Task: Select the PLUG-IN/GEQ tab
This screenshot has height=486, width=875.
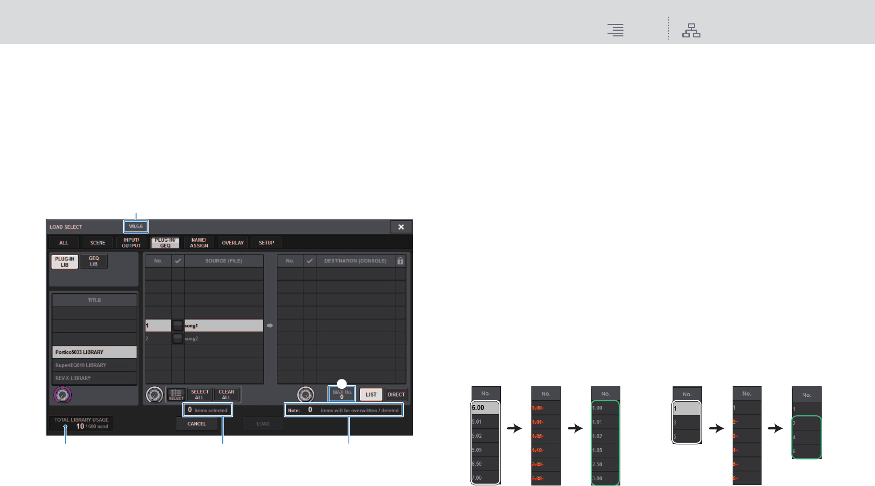Action: click(x=165, y=243)
